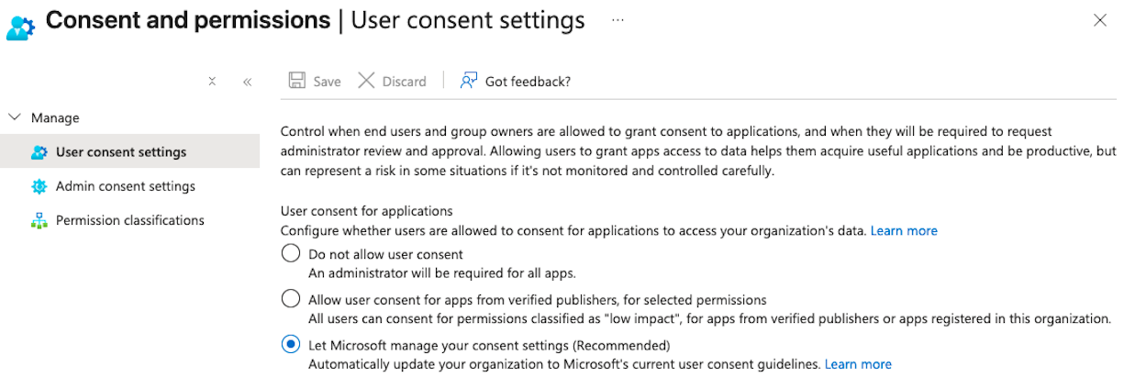Viewport: 1124px width, 377px height.
Task: Select Let Microsoft manage your consent settings
Action: pyautogui.click(x=291, y=345)
